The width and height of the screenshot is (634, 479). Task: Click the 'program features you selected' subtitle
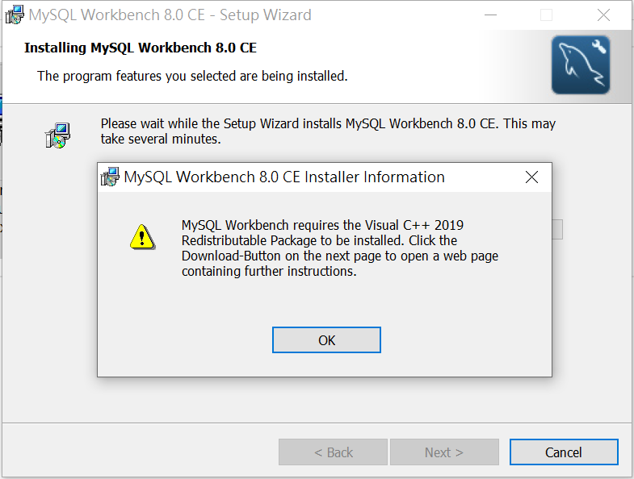tap(192, 76)
